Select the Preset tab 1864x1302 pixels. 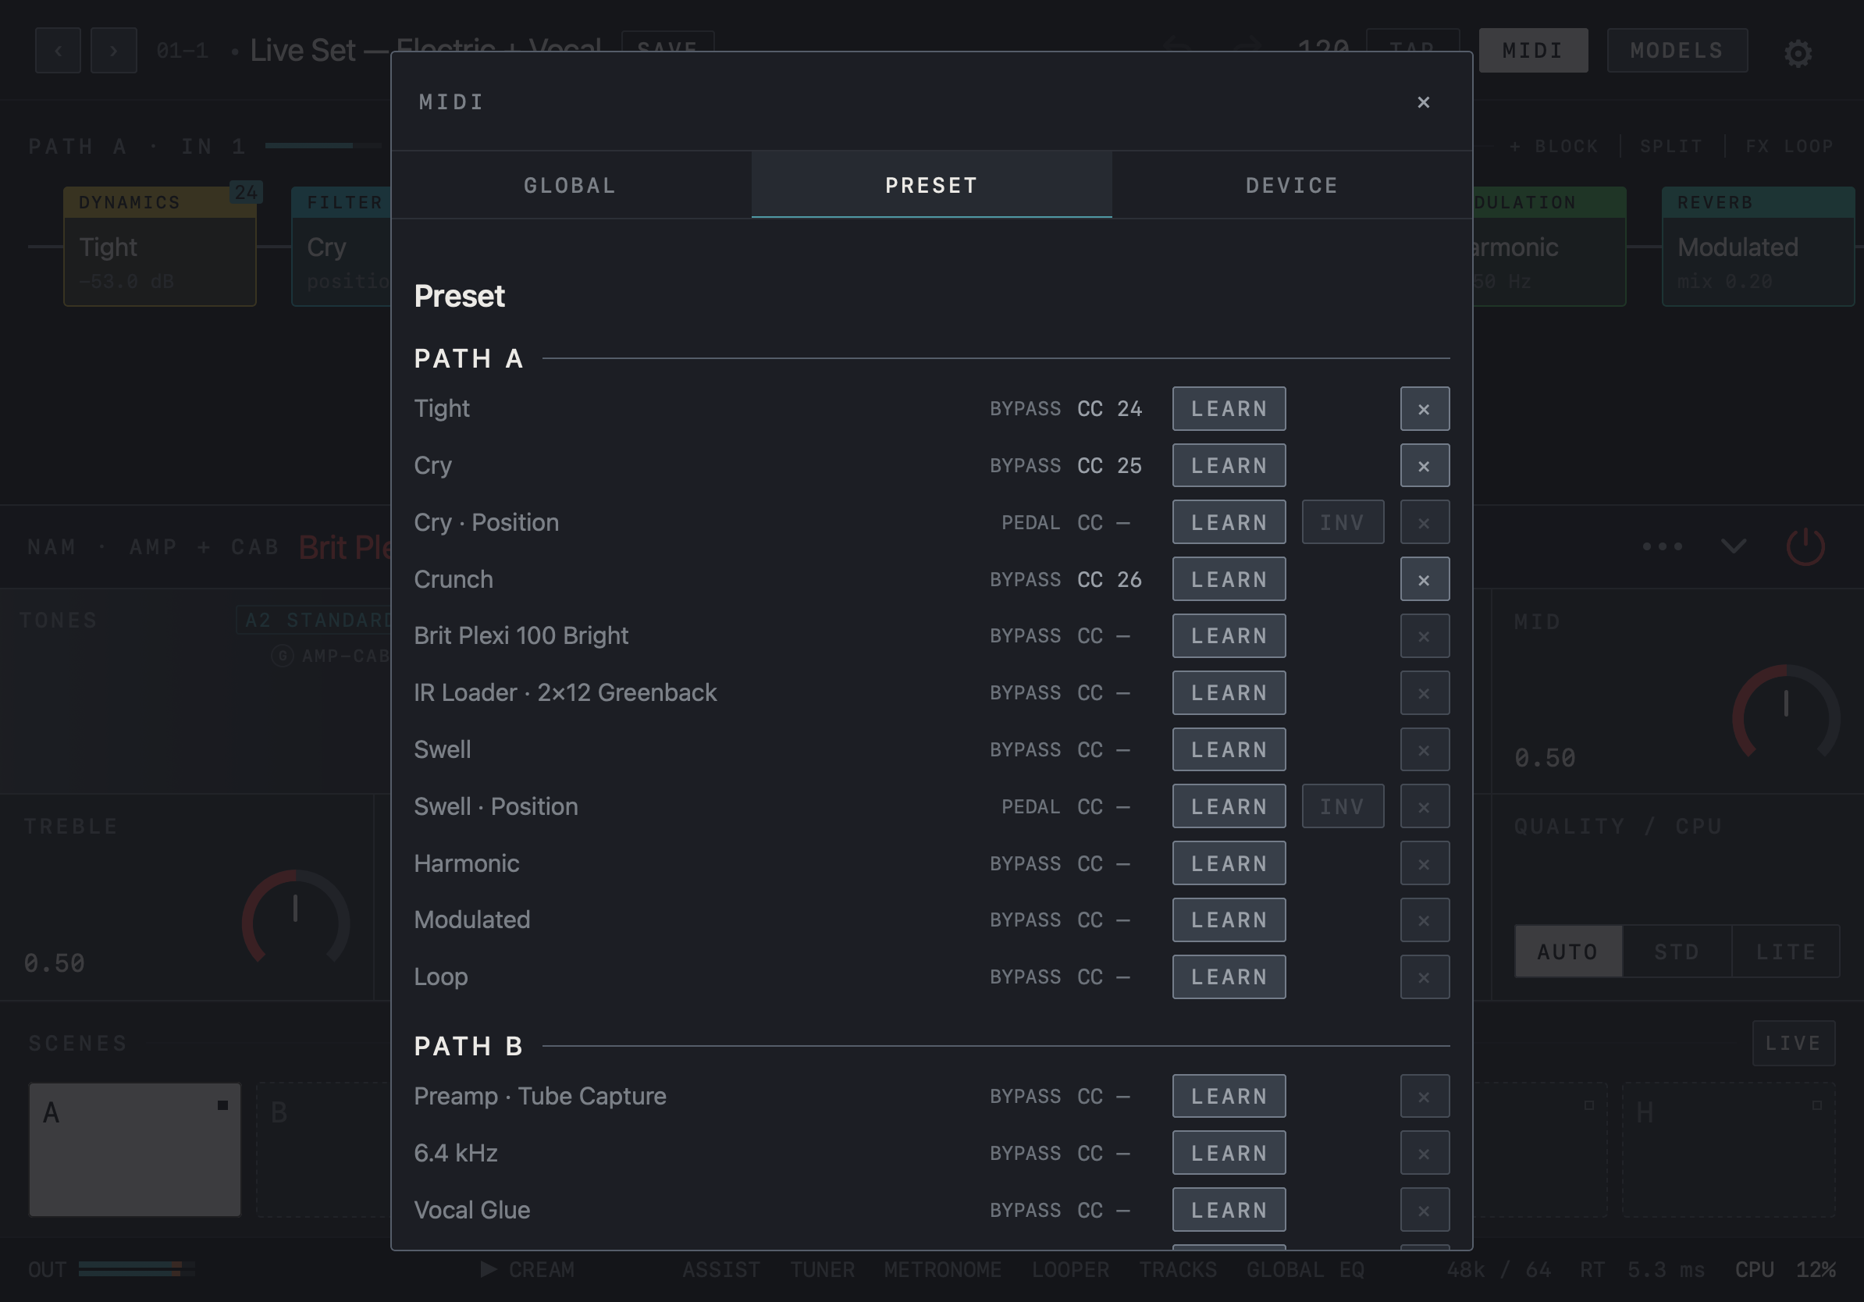coord(931,185)
